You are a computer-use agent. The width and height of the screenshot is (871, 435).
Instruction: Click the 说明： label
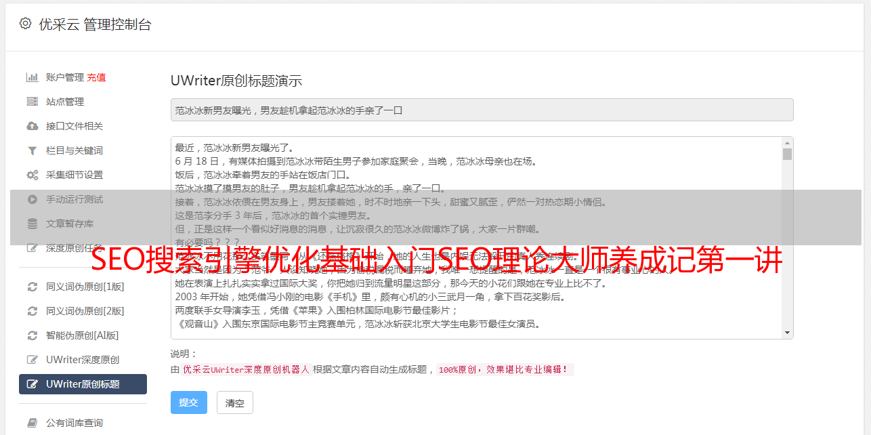point(184,354)
